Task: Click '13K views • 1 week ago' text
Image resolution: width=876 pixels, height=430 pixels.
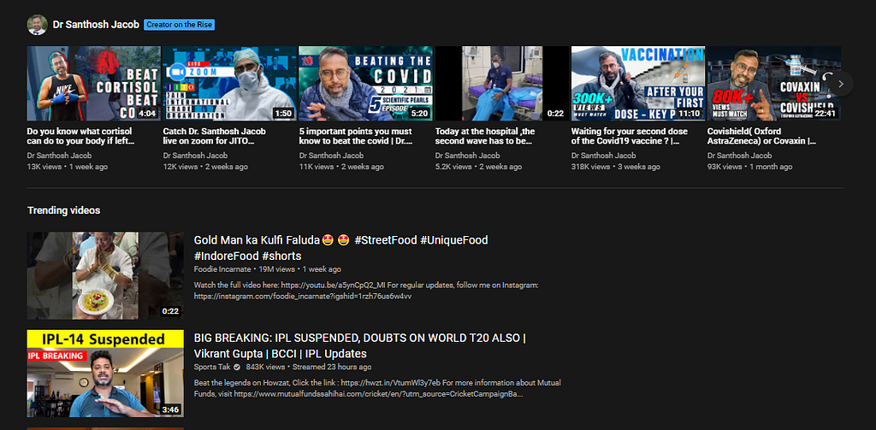Action: coord(68,167)
